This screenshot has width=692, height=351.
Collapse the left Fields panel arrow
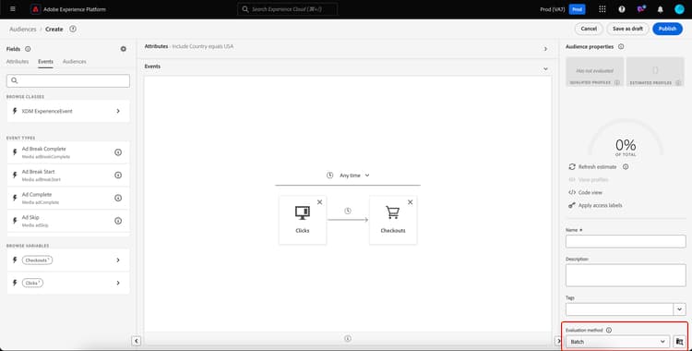pyautogui.click(x=137, y=341)
